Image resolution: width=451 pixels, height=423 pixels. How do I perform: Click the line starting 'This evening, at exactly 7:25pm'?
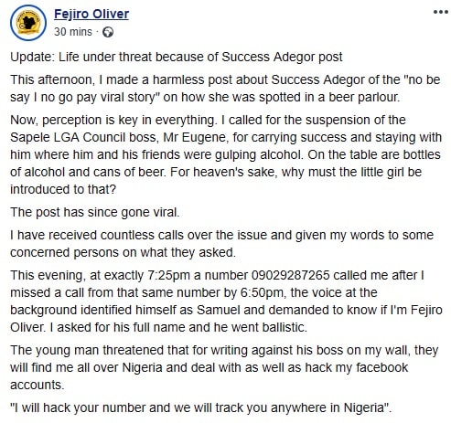[217, 275]
